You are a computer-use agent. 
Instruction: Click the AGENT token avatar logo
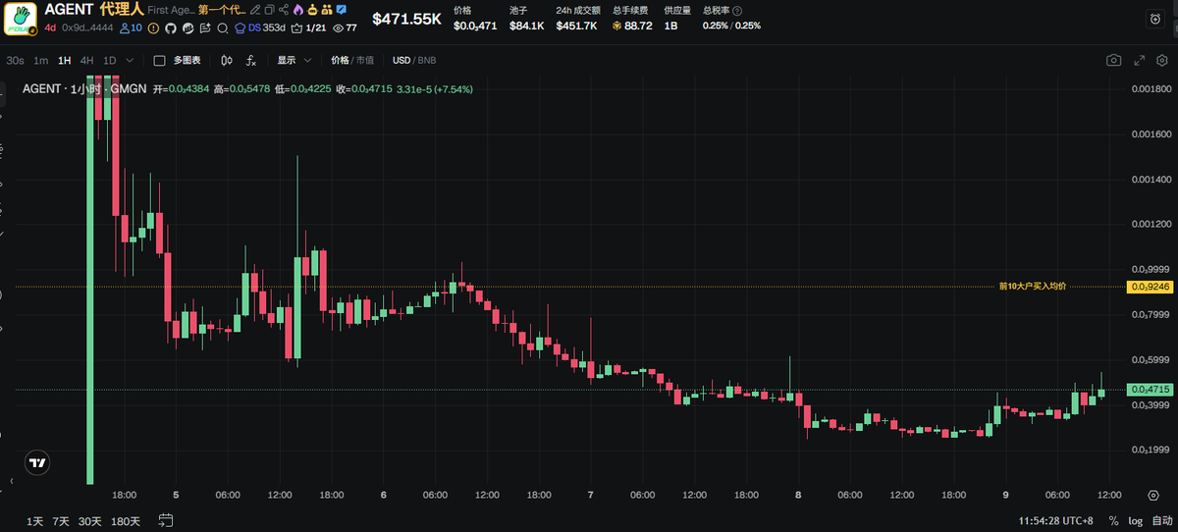point(20,19)
